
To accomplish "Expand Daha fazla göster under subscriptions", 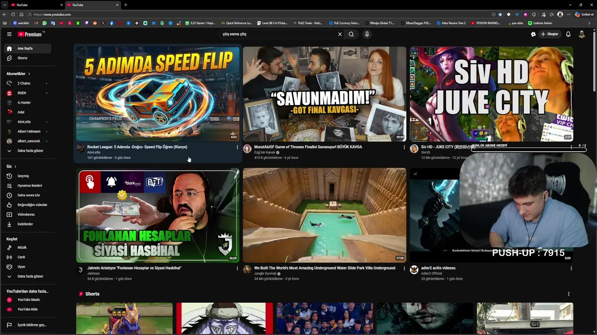I will [28, 151].
